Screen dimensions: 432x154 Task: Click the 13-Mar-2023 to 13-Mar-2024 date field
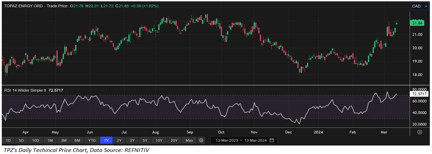(241, 140)
